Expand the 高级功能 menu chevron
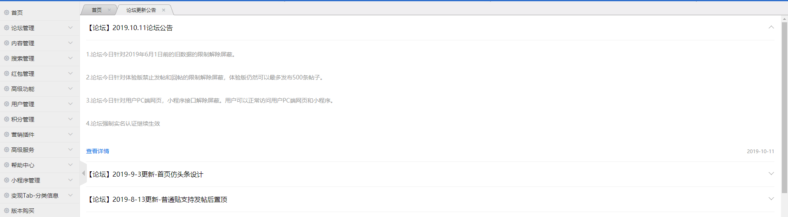This screenshot has width=788, height=217. click(x=70, y=89)
